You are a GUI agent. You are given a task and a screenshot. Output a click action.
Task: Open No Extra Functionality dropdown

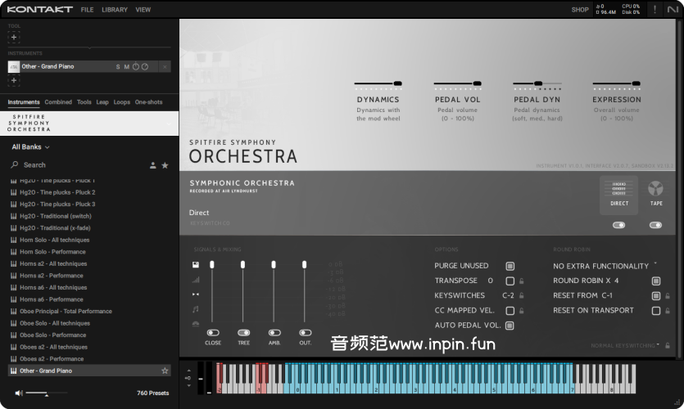[605, 266]
